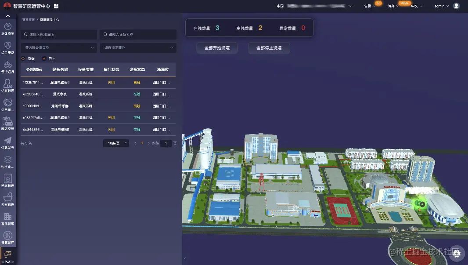Click the 异常数量 count 0

pyautogui.click(x=303, y=28)
